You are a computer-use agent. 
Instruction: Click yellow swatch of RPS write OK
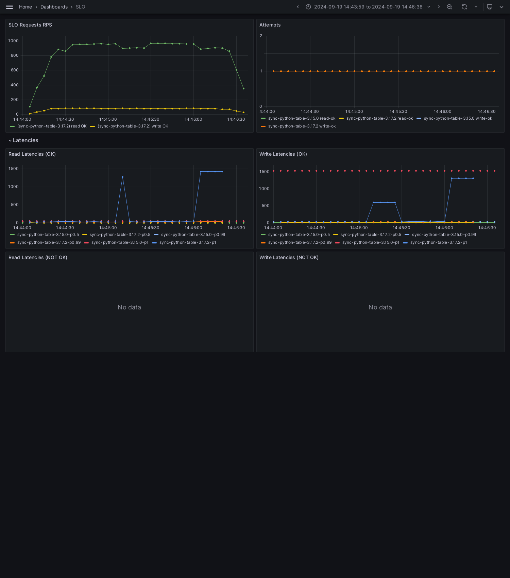tap(92, 126)
